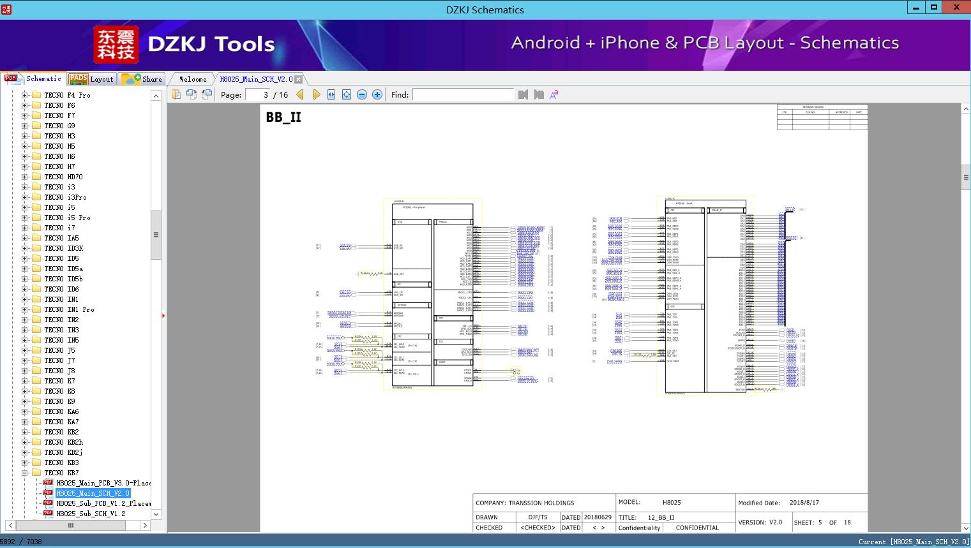The width and height of the screenshot is (971, 548).
Task: Click the copy/paste document toolbar icon
Action: 176,94
